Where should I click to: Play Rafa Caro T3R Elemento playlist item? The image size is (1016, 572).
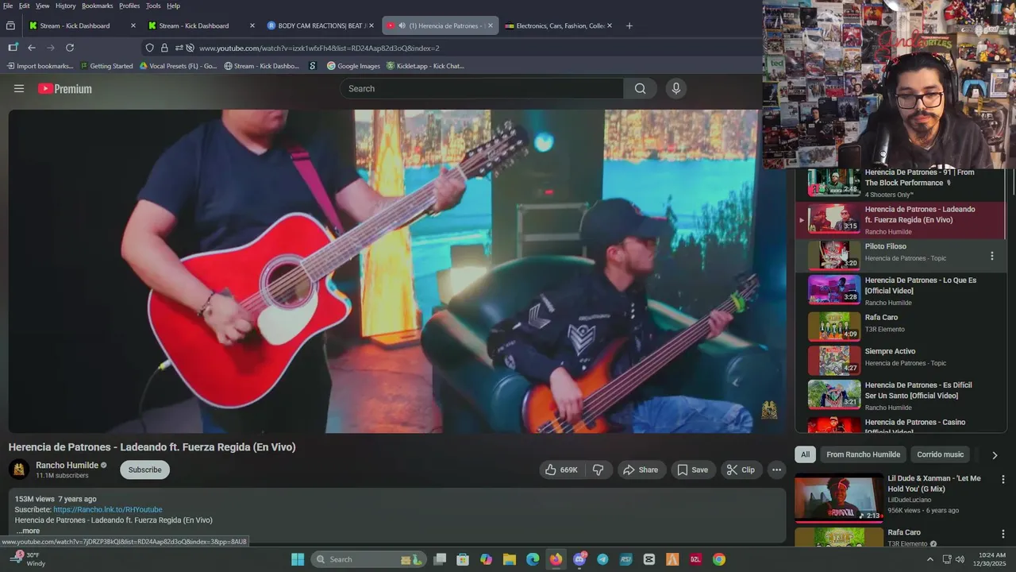[x=901, y=326]
